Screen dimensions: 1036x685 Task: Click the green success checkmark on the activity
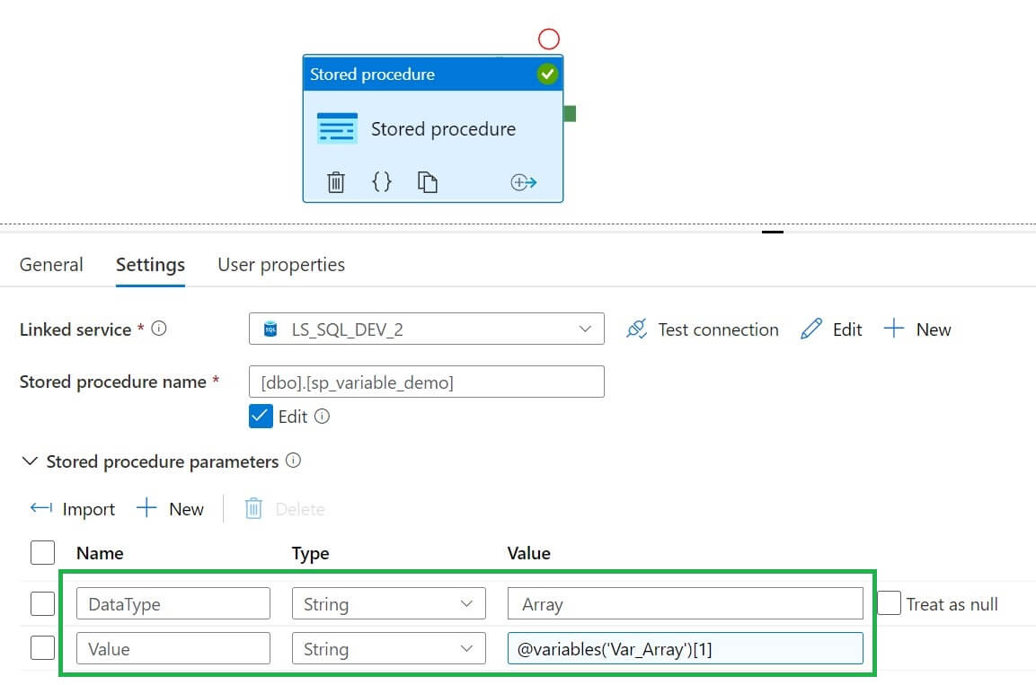coord(548,75)
